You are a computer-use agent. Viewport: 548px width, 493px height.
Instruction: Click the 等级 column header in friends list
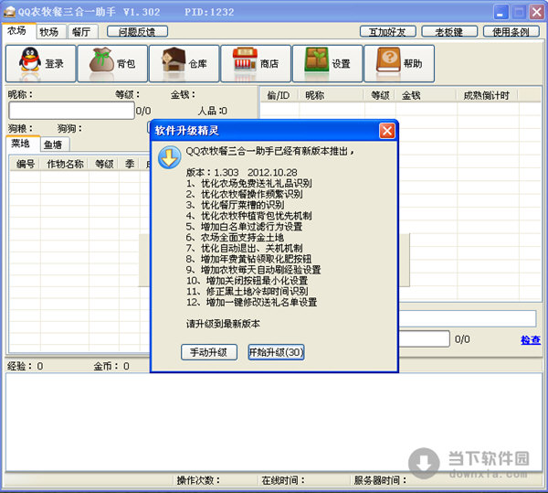click(x=380, y=95)
